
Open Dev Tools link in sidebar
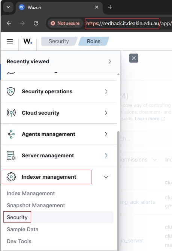tap(19, 241)
